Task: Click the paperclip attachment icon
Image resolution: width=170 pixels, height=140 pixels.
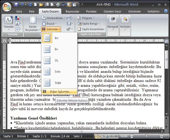Action: tap(47, 5)
